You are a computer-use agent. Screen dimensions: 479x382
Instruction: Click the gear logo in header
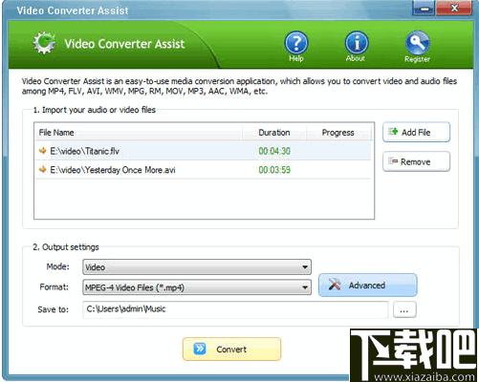(45, 43)
